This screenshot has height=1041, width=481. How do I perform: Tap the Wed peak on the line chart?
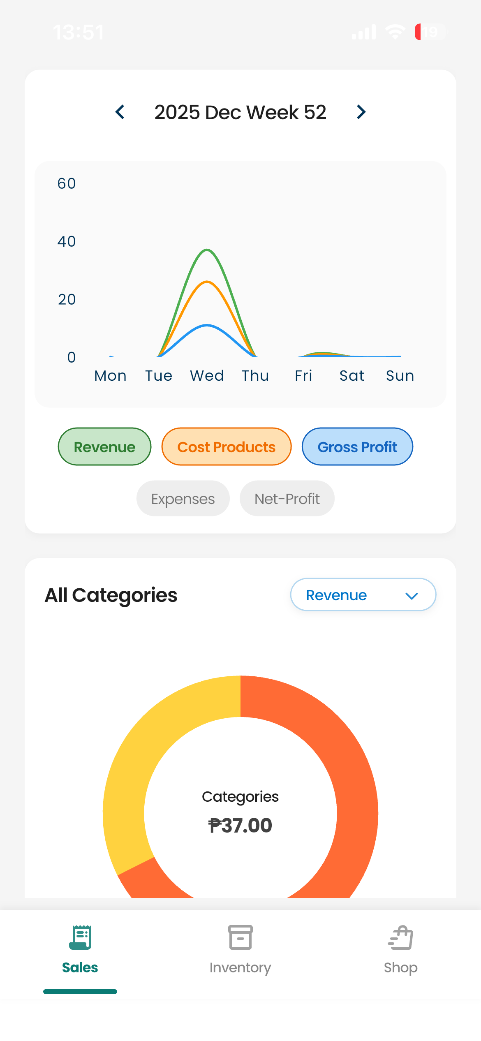(207, 250)
